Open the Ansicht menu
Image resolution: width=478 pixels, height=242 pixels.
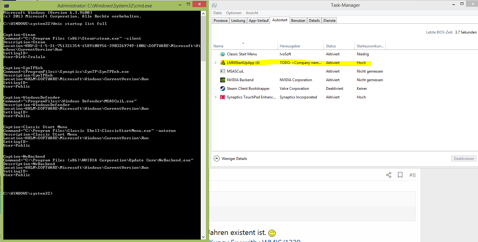(252, 13)
